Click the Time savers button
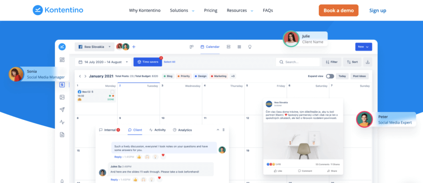 pyautogui.click(x=148, y=62)
